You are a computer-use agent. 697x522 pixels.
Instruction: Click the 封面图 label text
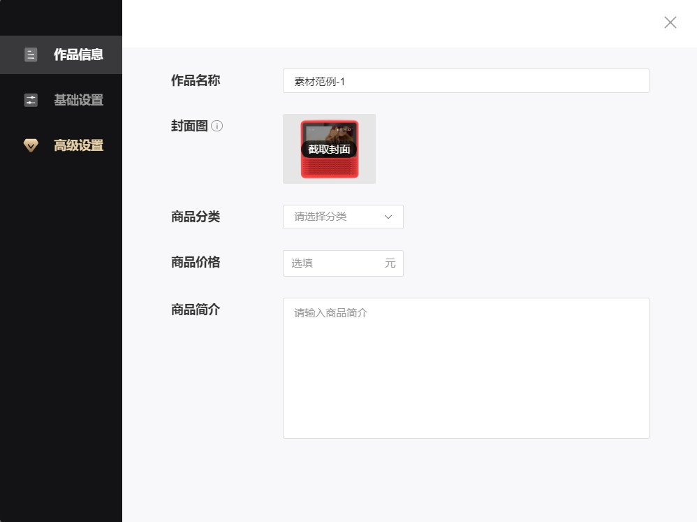click(189, 126)
